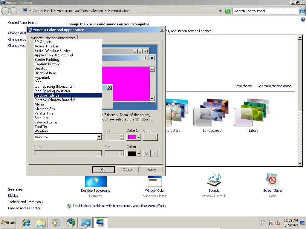Click the Show desktop button

(x=303, y=222)
